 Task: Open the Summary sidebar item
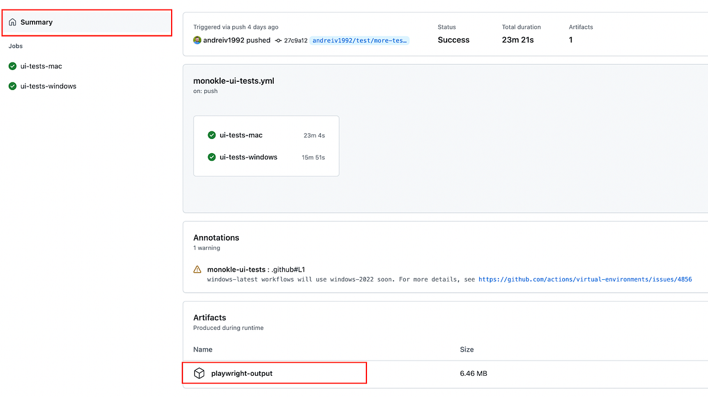(x=88, y=22)
